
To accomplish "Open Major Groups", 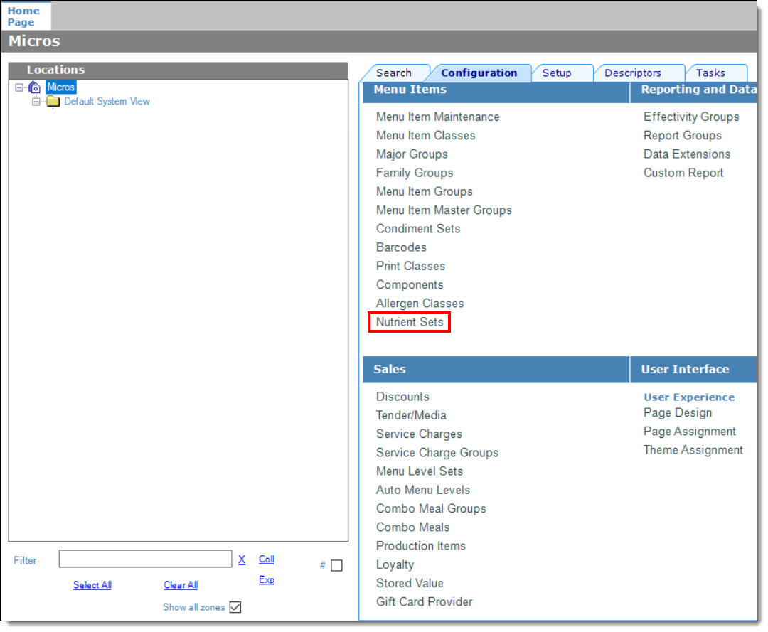I will click(x=412, y=154).
